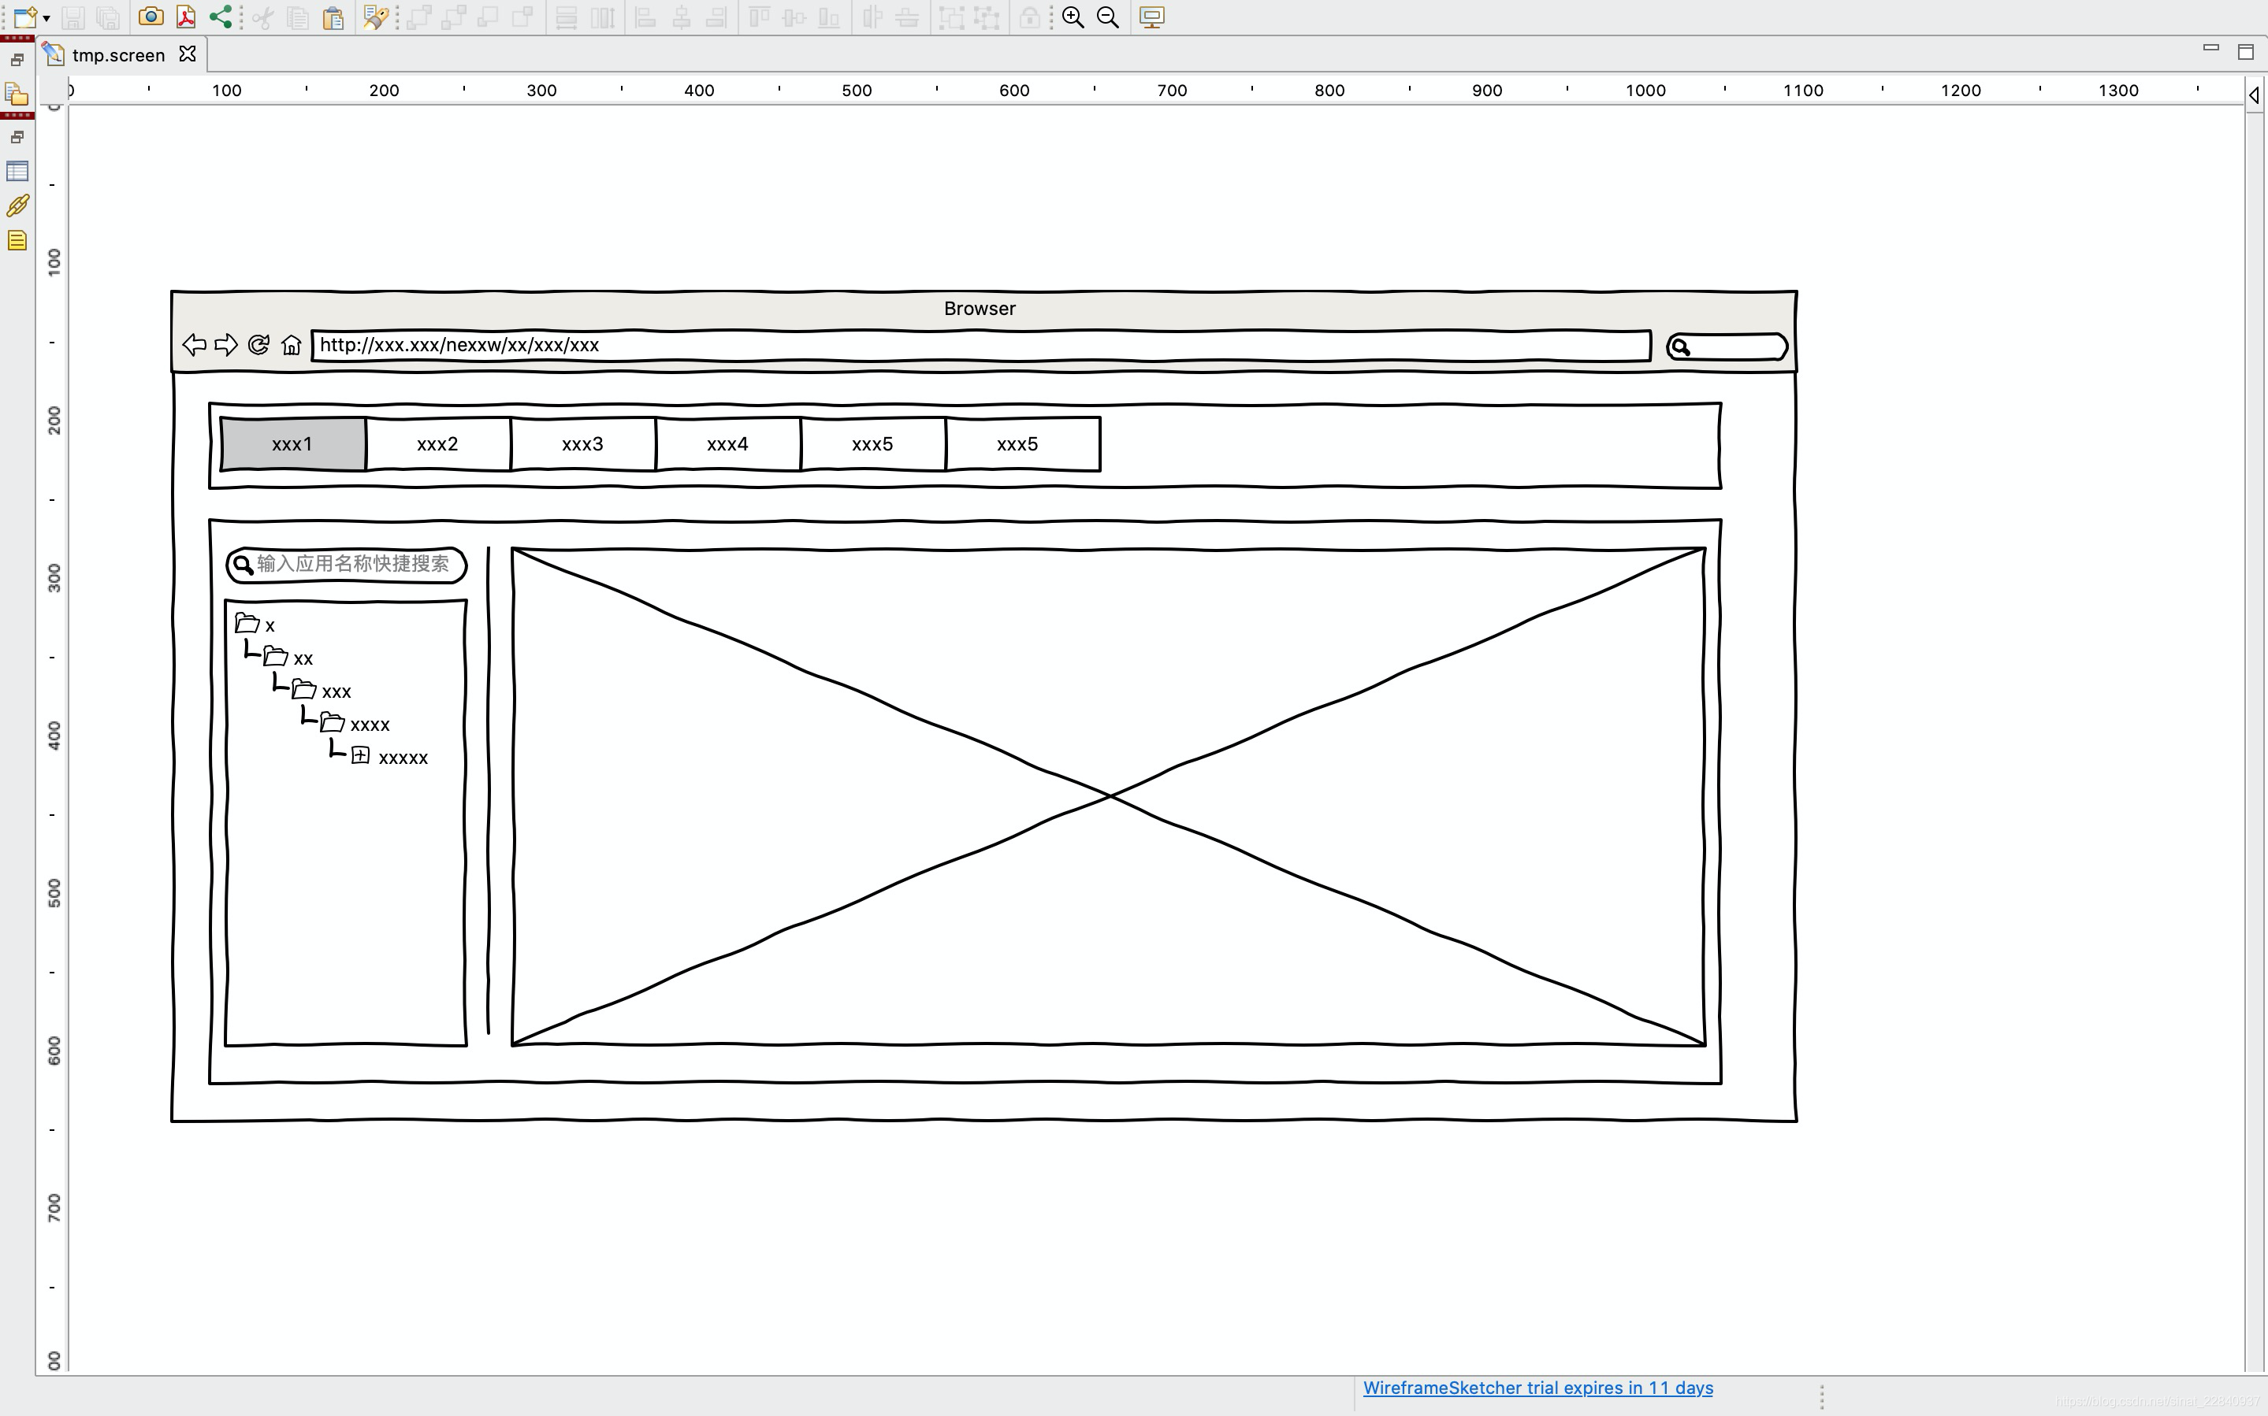Toggle the quick sketch pen icon
Viewport: 2268px width, 1416px height.
click(375, 17)
